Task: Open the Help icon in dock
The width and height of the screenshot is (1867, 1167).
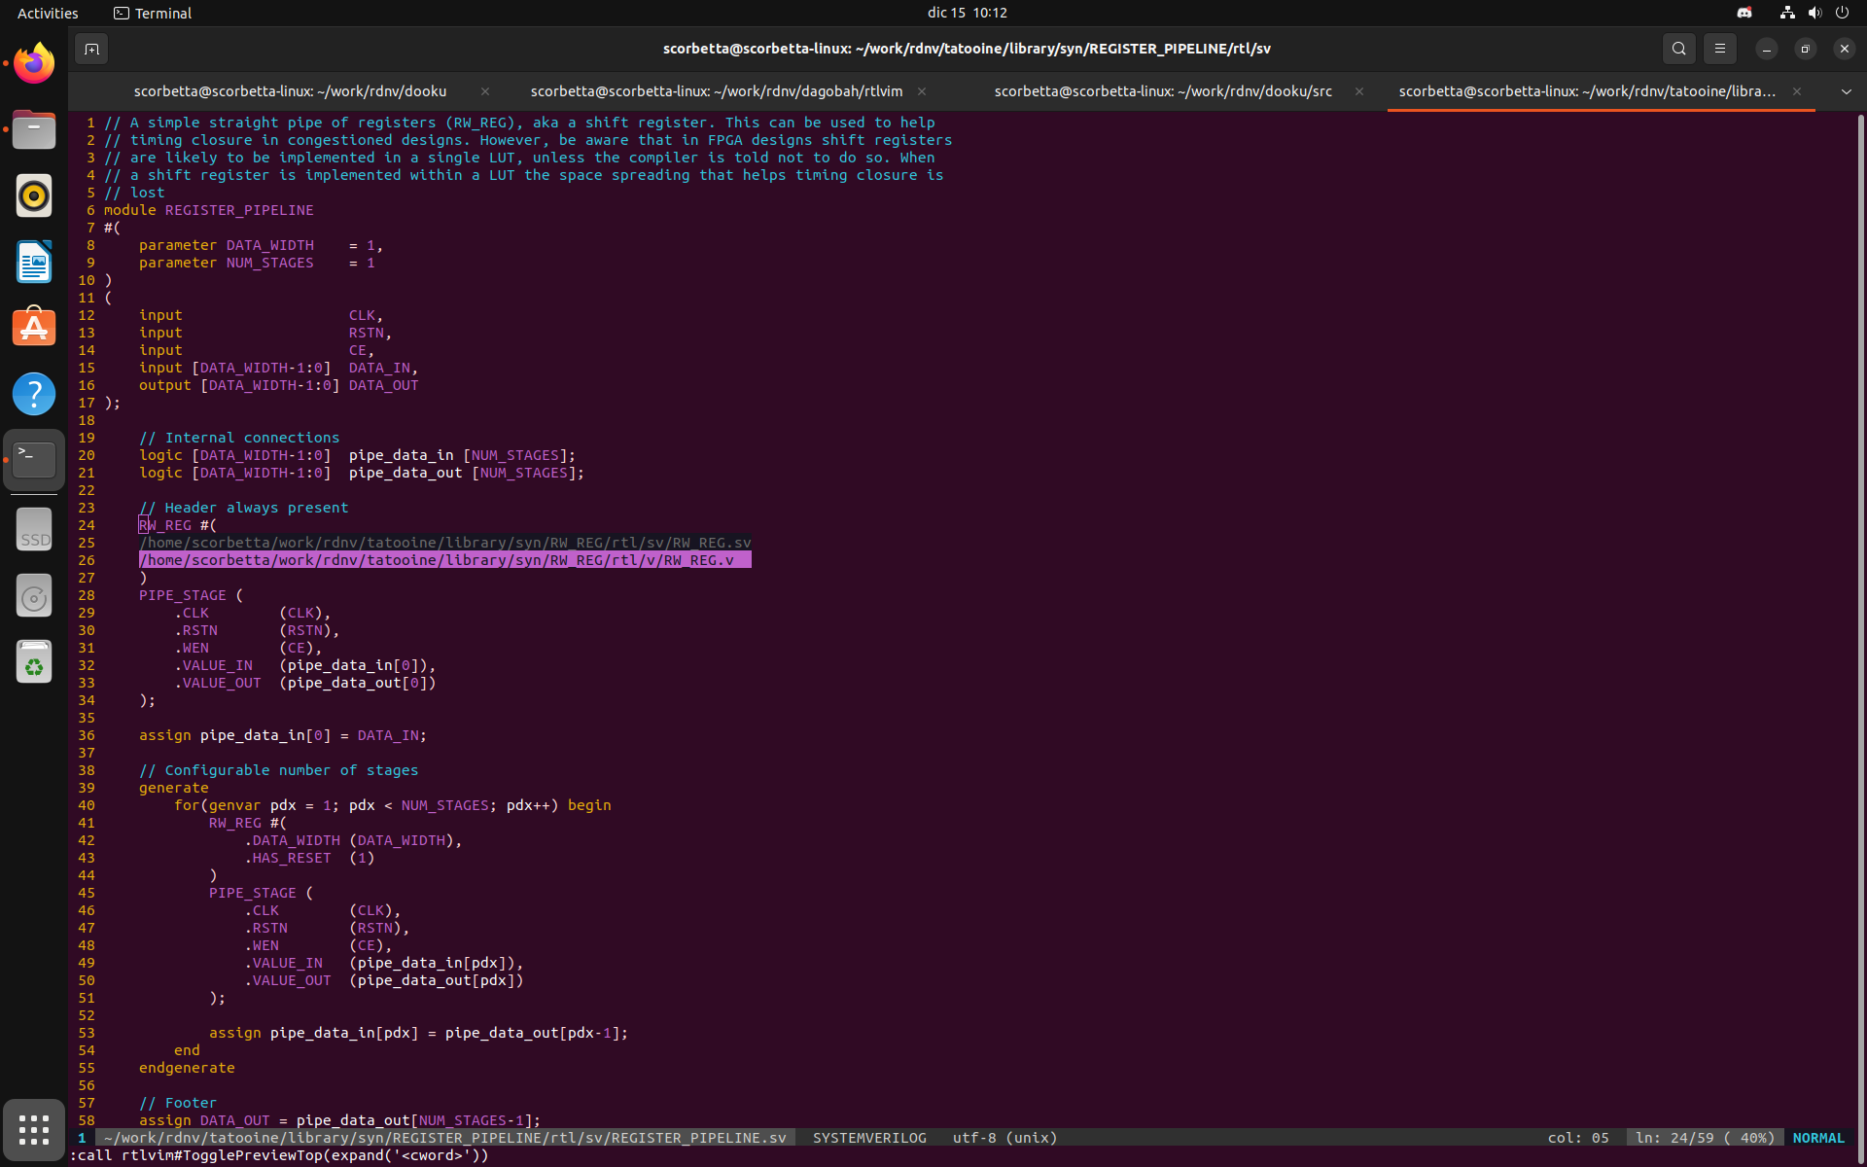Action: (34, 394)
